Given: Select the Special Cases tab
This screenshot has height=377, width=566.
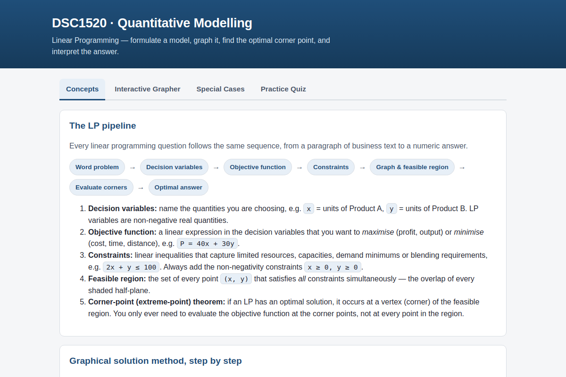Looking at the screenshot, I should pyautogui.click(x=221, y=89).
